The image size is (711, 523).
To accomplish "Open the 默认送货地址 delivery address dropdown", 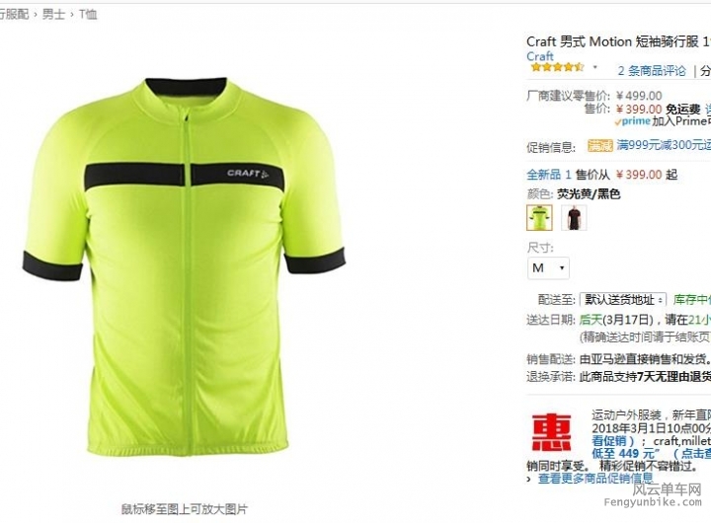I will tap(622, 300).
